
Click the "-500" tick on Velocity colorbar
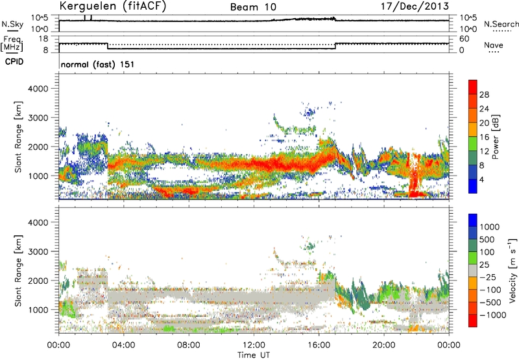(x=490, y=302)
